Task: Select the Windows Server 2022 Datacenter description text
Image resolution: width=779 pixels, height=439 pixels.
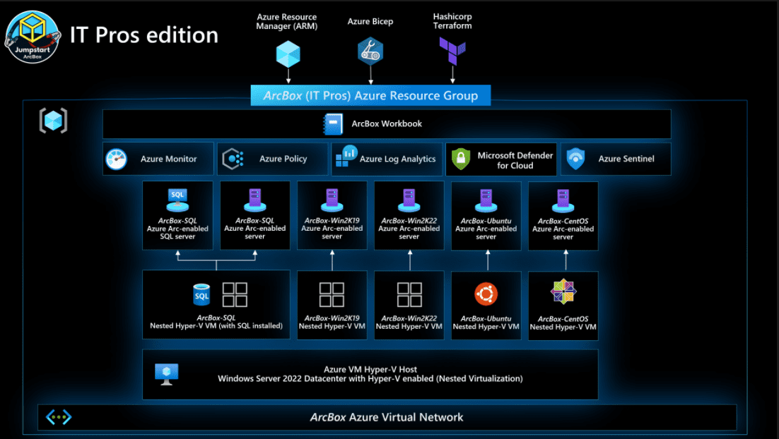Action: [370, 379]
